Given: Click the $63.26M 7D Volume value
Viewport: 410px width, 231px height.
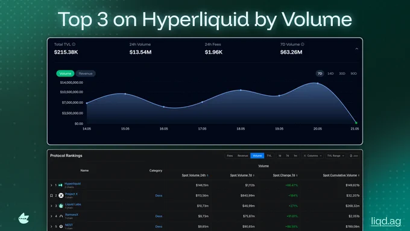Looking at the screenshot, I should coord(291,52).
